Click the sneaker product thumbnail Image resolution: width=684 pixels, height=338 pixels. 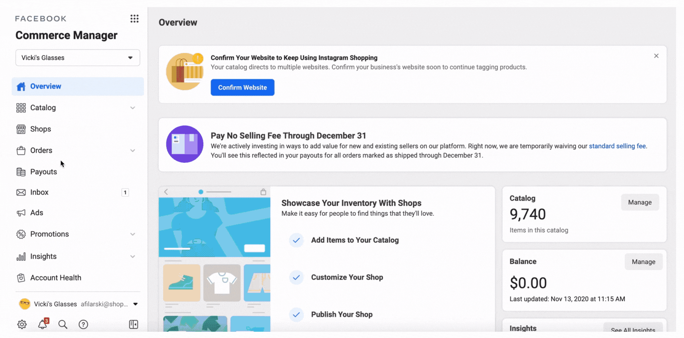pos(181,283)
